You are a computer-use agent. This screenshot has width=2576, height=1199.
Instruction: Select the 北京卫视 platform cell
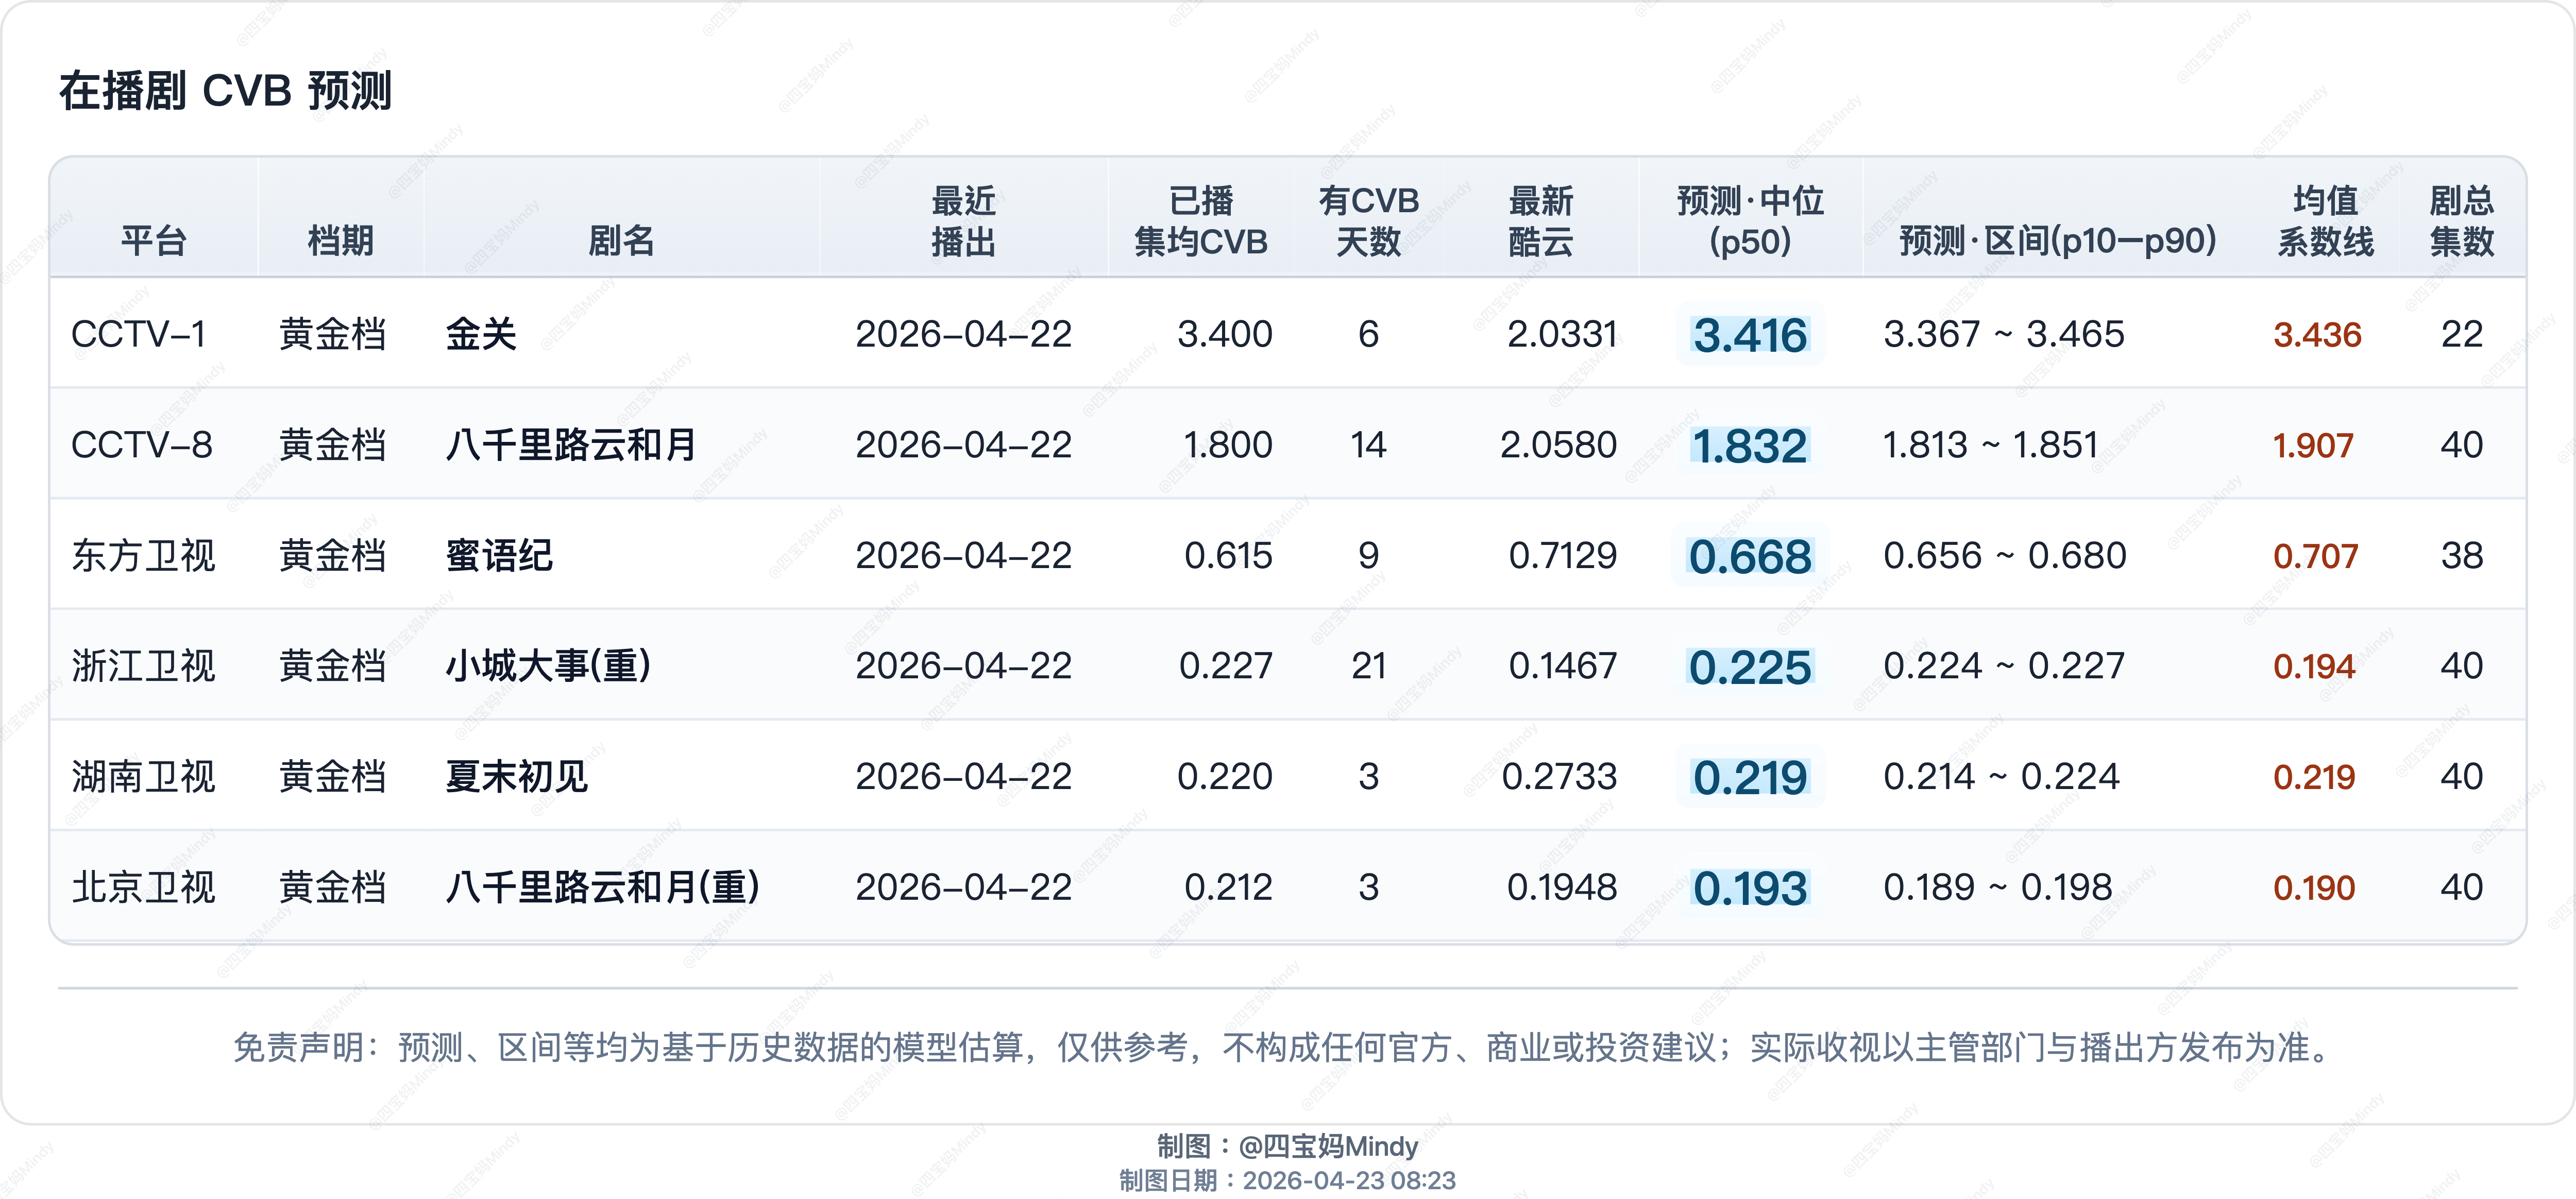(x=143, y=888)
